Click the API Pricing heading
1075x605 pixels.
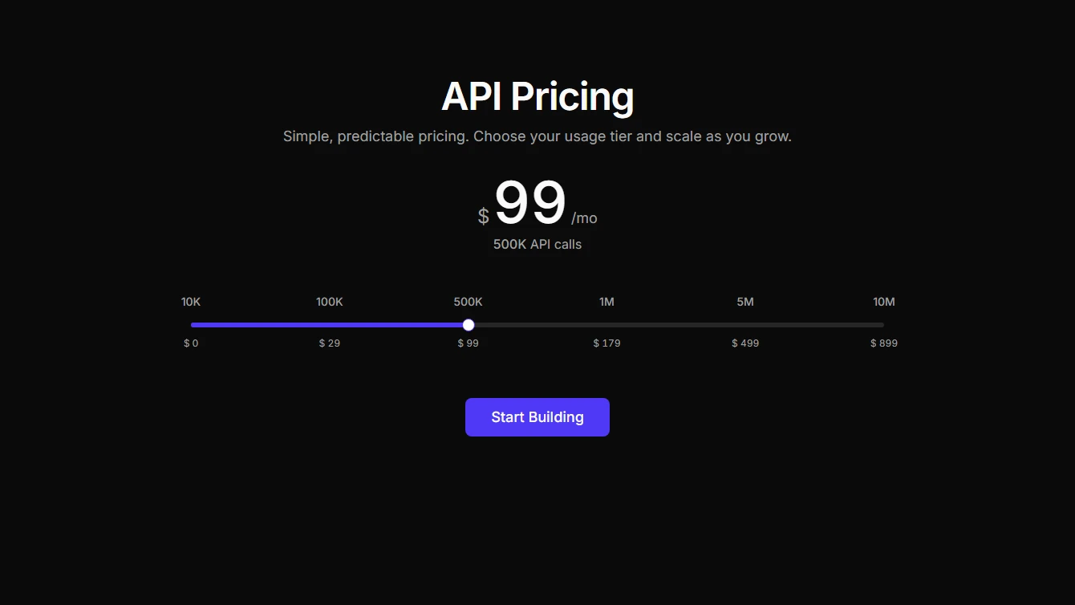537,95
